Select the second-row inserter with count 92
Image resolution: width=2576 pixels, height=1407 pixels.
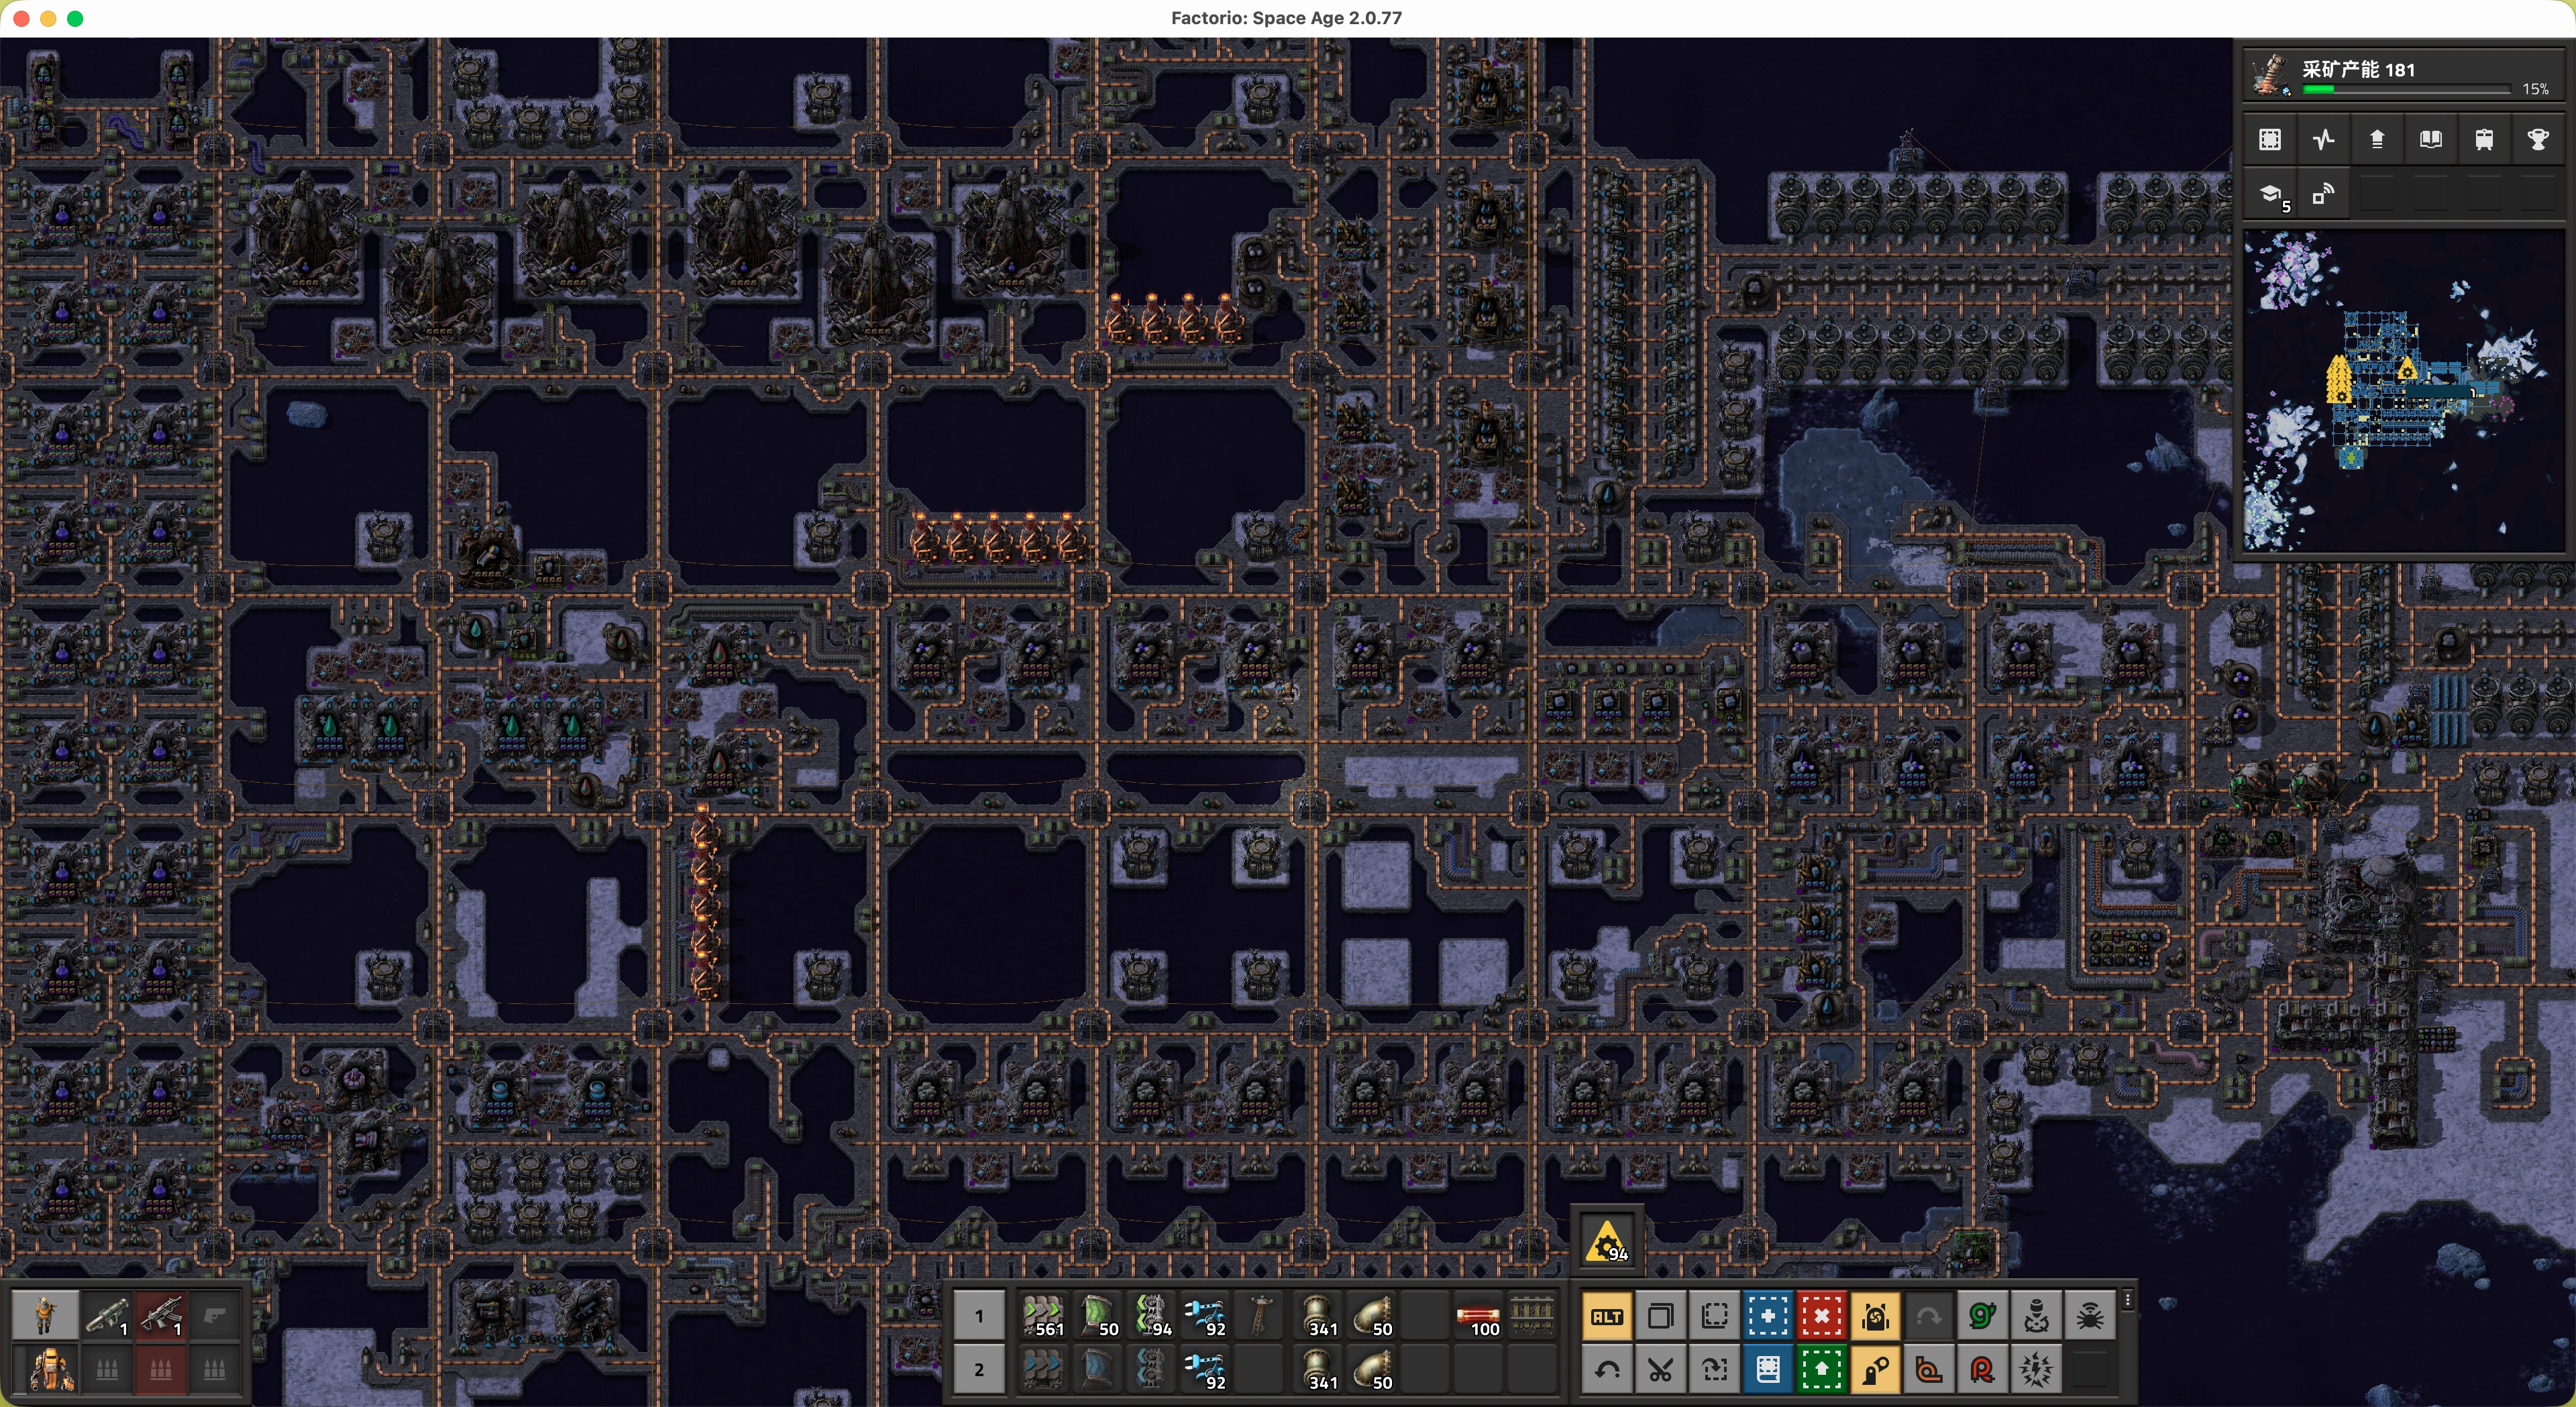(1205, 1370)
